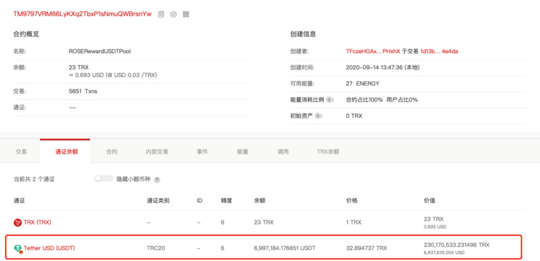540x261 pixels.
Task: Click the 创建信息 section heading
Action: pyautogui.click(x=303, y=34)
